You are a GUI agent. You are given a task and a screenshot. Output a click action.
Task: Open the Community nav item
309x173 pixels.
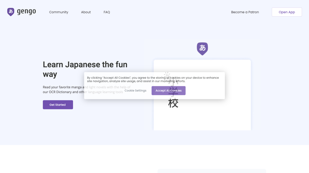point(59,12)
